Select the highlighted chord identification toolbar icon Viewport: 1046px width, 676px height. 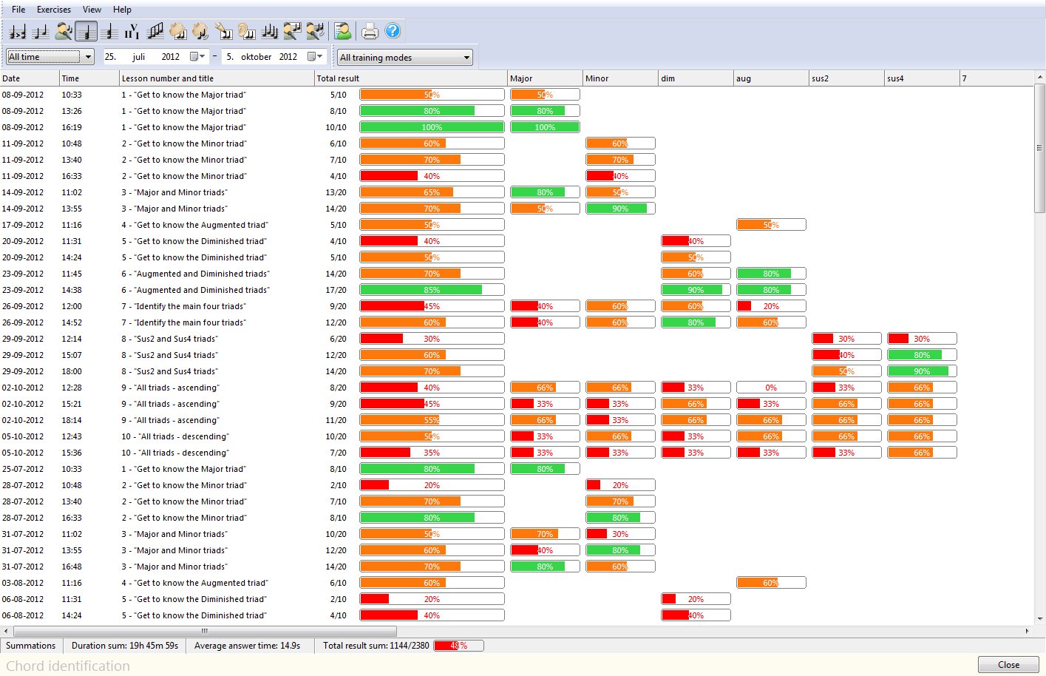coord(86,31)
